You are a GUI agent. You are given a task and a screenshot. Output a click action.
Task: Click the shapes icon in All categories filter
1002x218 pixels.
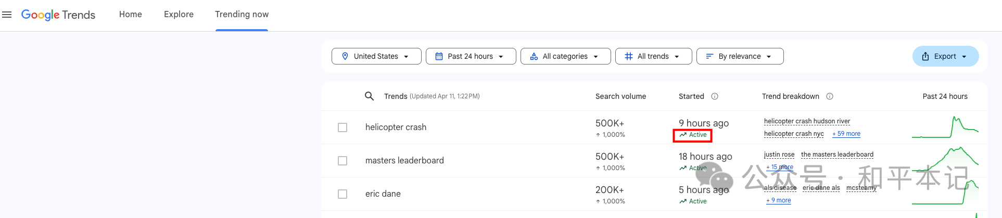[x=534, y=56]
